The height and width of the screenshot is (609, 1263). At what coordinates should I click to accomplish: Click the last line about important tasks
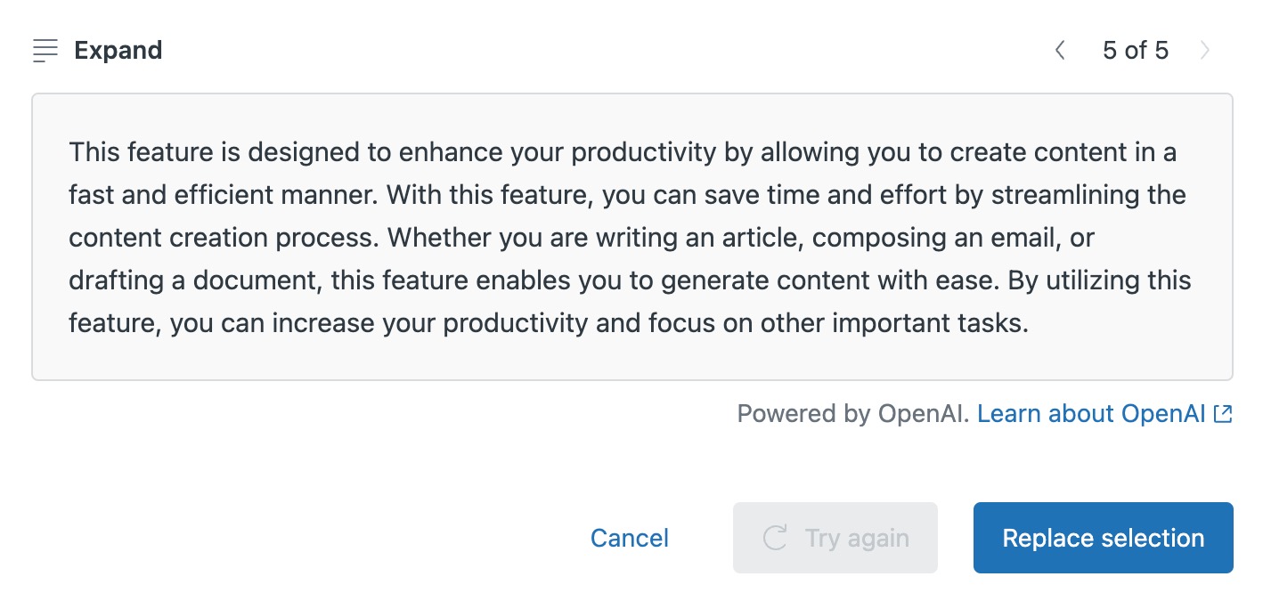[549, 323]
